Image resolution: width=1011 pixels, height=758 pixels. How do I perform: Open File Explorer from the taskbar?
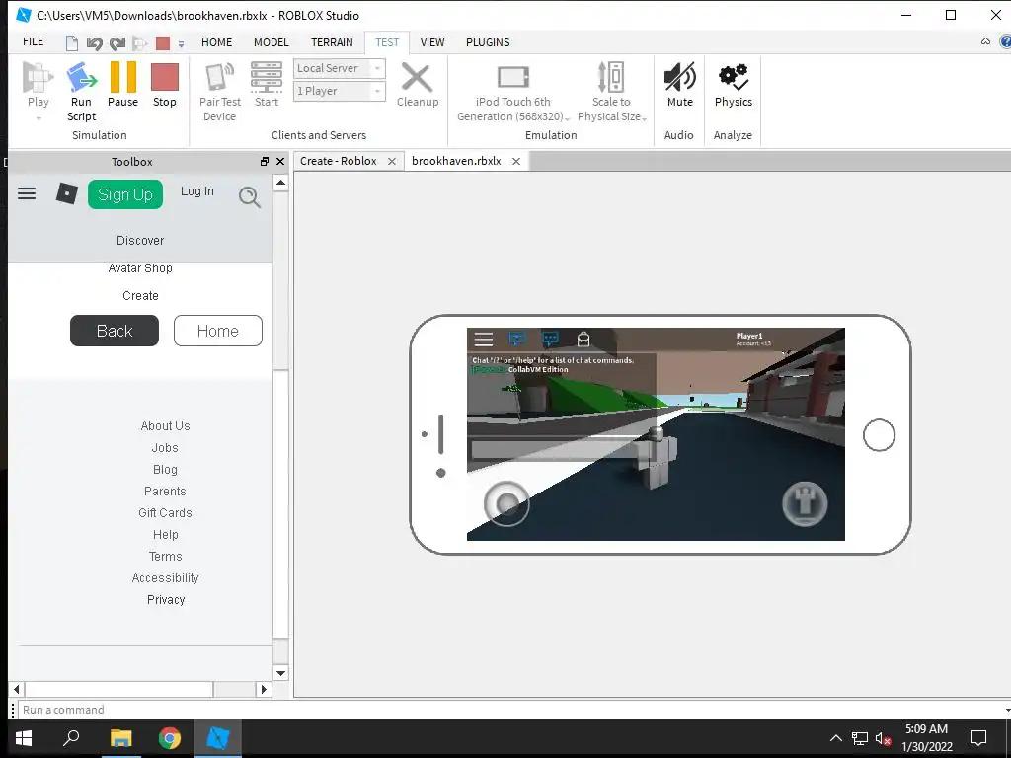click(x=120, y=738)
